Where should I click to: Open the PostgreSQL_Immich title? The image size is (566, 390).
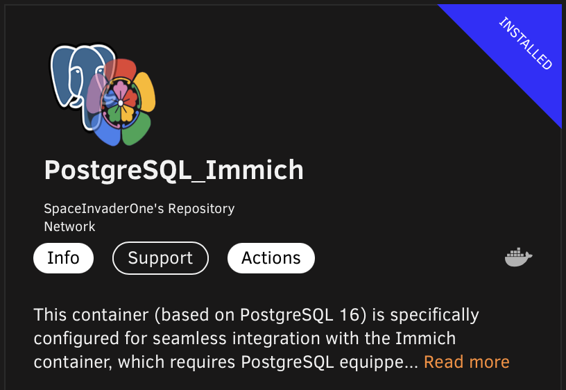(x=174, y=170)
